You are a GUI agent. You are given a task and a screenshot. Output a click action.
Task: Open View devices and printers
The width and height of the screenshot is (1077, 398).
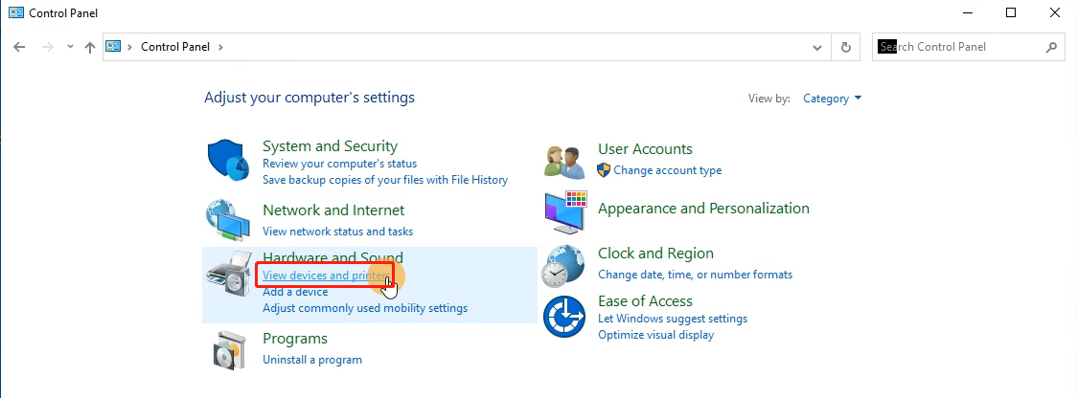[326, 276]
